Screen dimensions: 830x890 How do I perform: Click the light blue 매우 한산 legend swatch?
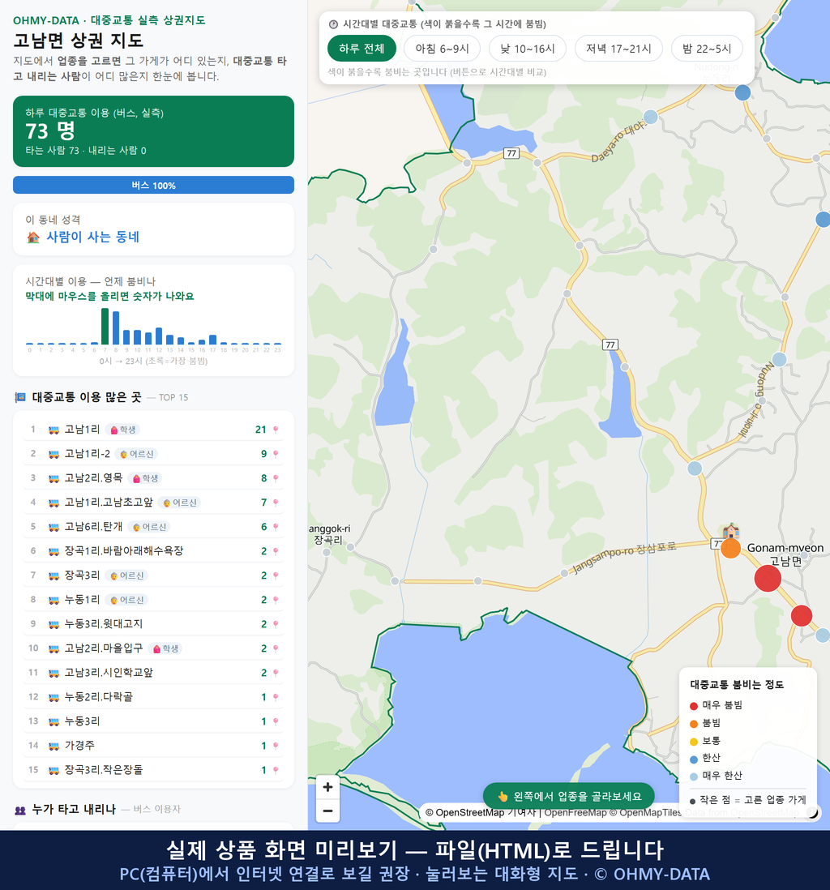[693, 777]
